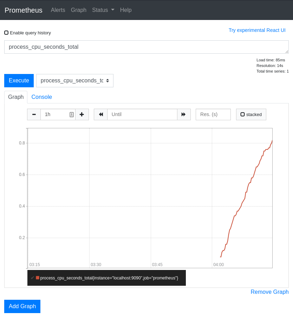Screen dimensions: 293x318
Task: Open the metric name dropdown beside Execute
Action: coord(108,81)
